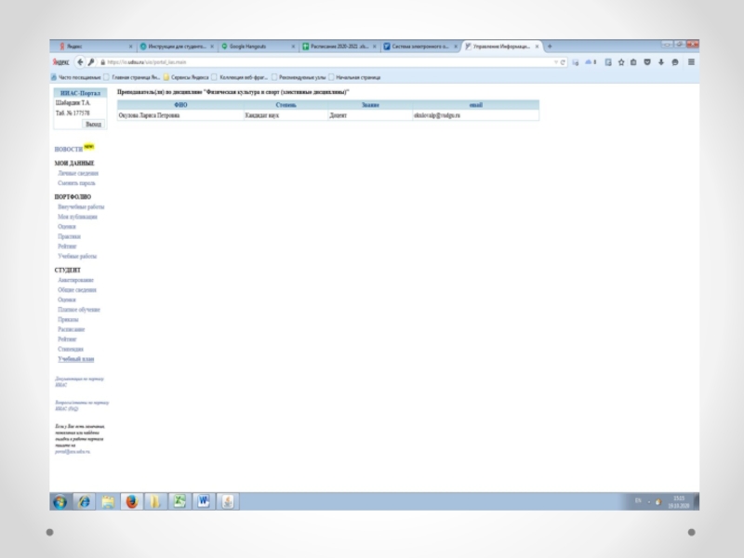Close the Расписание 2020-2021 tab
Screen dimensions: 744x558
375,46
